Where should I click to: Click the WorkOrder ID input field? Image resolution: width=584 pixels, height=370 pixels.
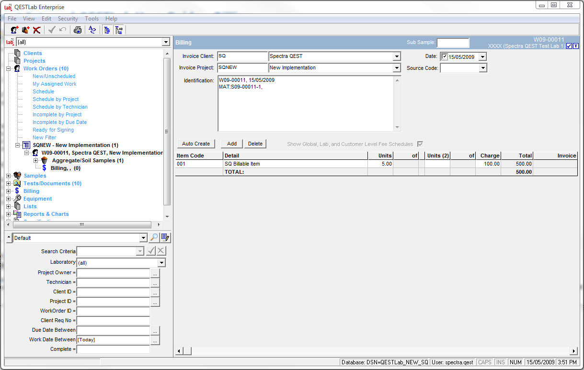point(113,311)
